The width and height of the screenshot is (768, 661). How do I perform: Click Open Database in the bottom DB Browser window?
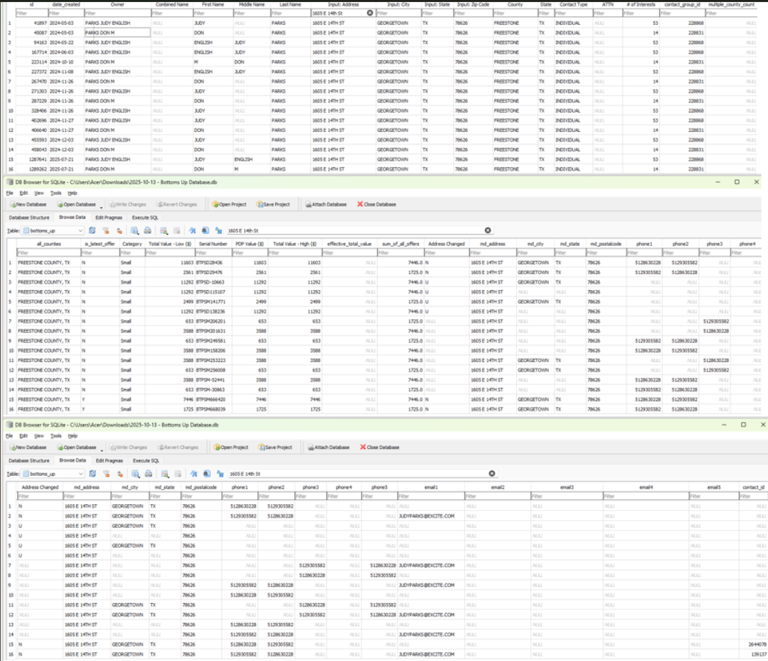coord(77,447)
